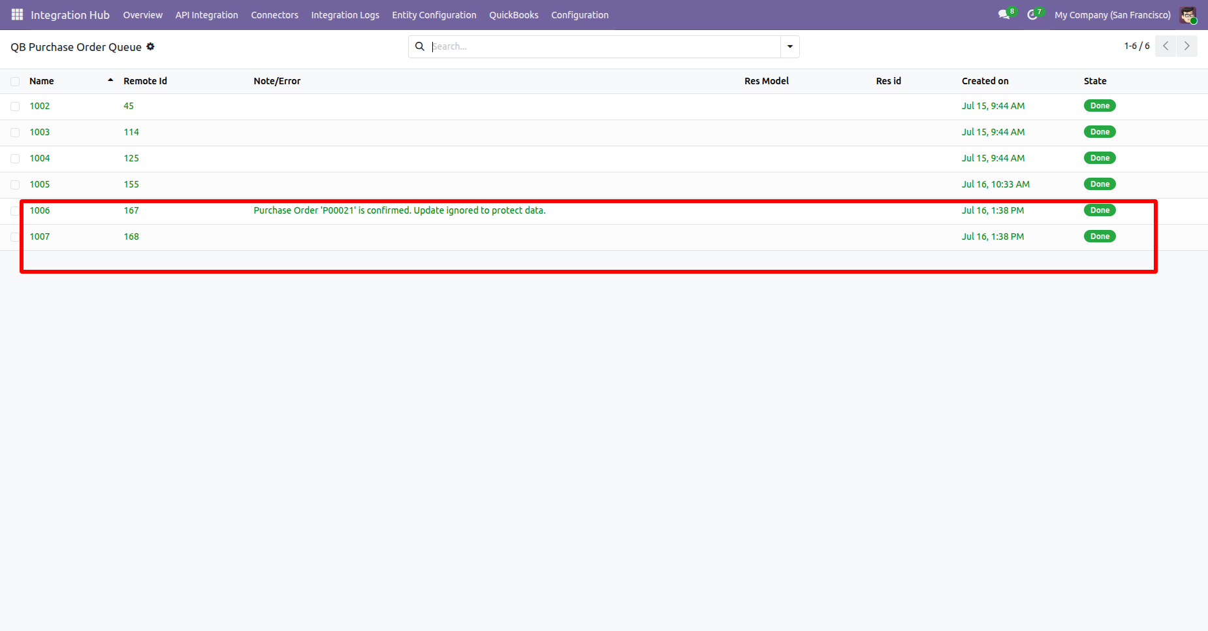Open the company switcher My Company (San Francisco)
Screen dimensions: 1208x631
[x=1113, y=14]
